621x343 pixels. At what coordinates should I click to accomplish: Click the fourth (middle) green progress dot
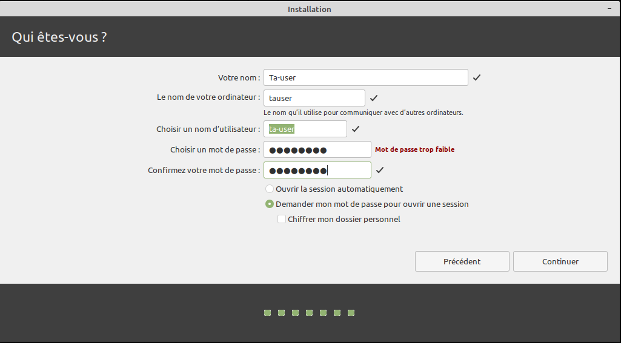point(309,313)
